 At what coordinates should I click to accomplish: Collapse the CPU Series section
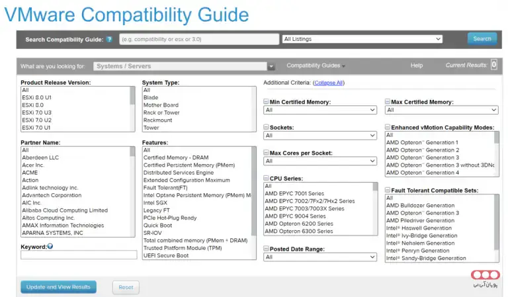tap(266, 178)
